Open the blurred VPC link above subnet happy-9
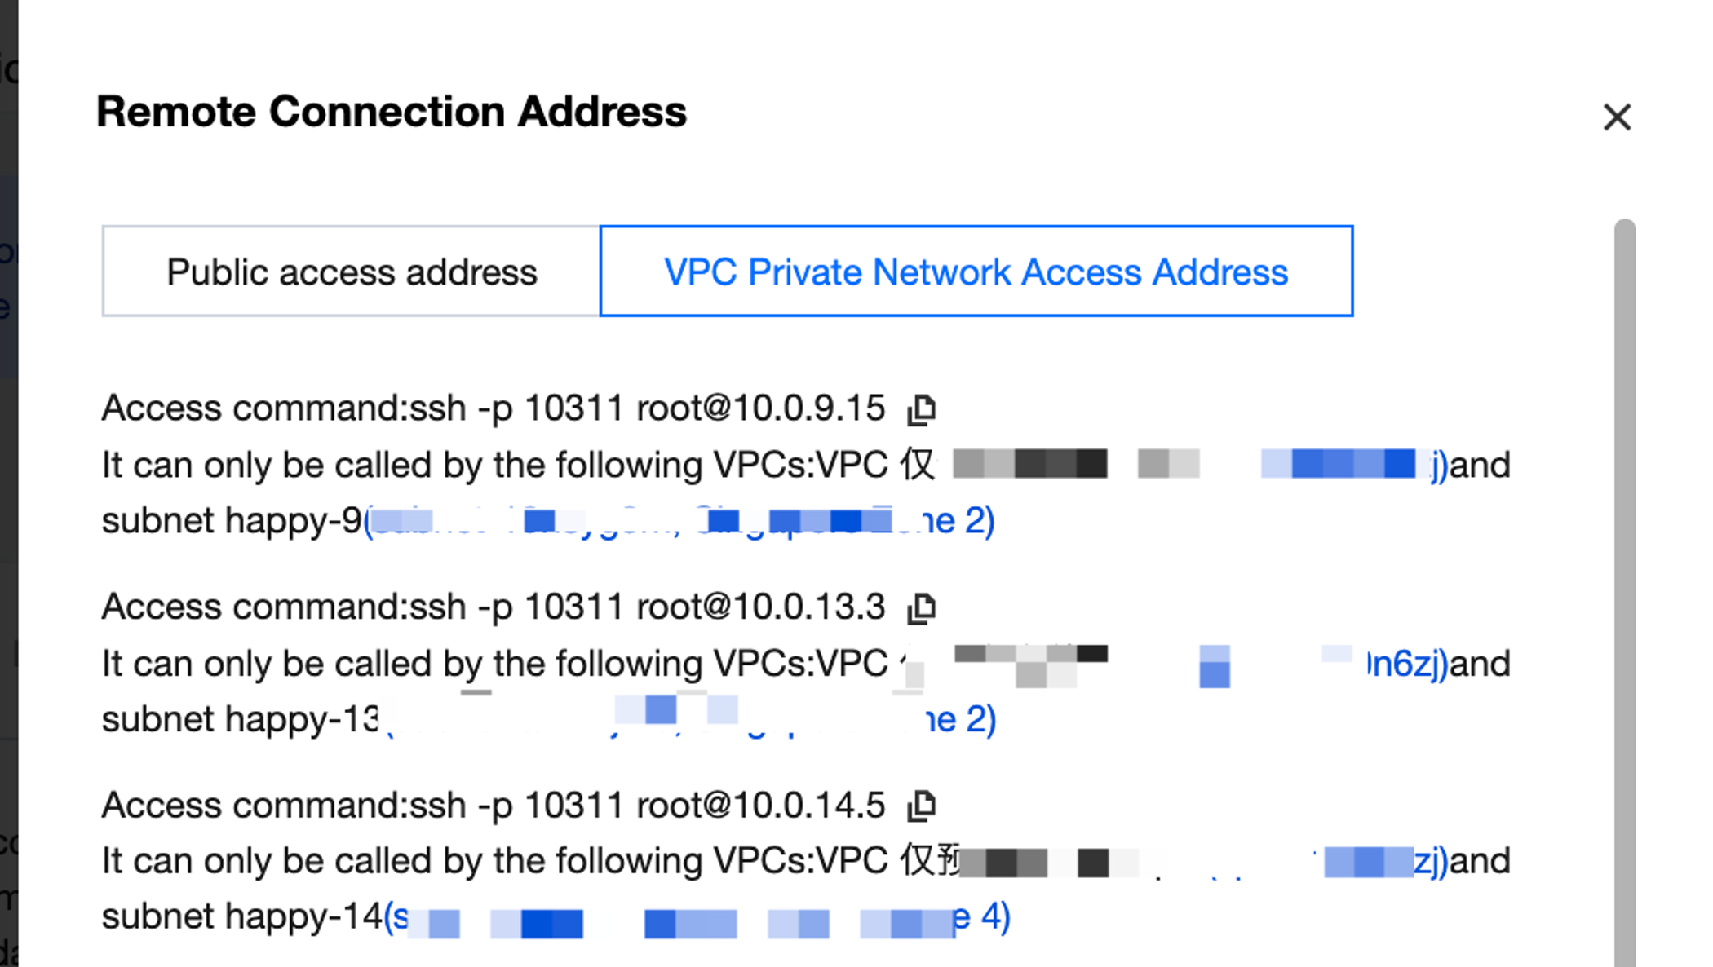This screenshot has width=1713, height=967. click(1346, 465)
